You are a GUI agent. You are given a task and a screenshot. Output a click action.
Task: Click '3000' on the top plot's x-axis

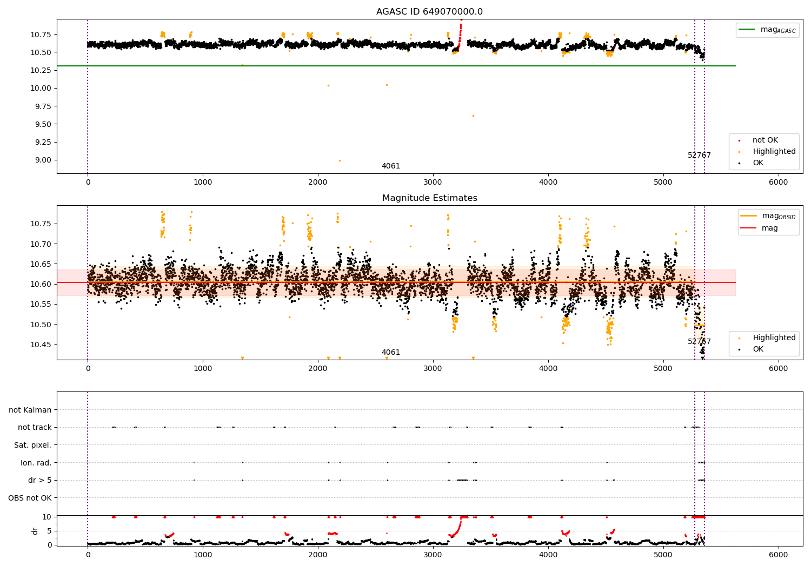click(x=433, y=183)
